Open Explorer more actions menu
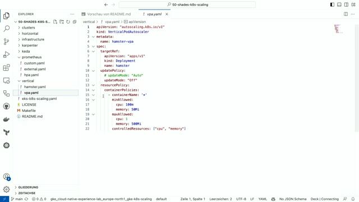This screenshot has width=359, height=202. (72, 14)
